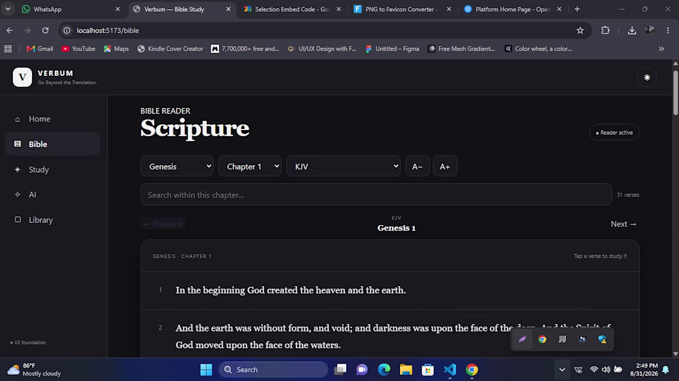Expand the KJV translation dropdown
The height and width of the screenshot is (381, 679).
click(x=343, y=166)
